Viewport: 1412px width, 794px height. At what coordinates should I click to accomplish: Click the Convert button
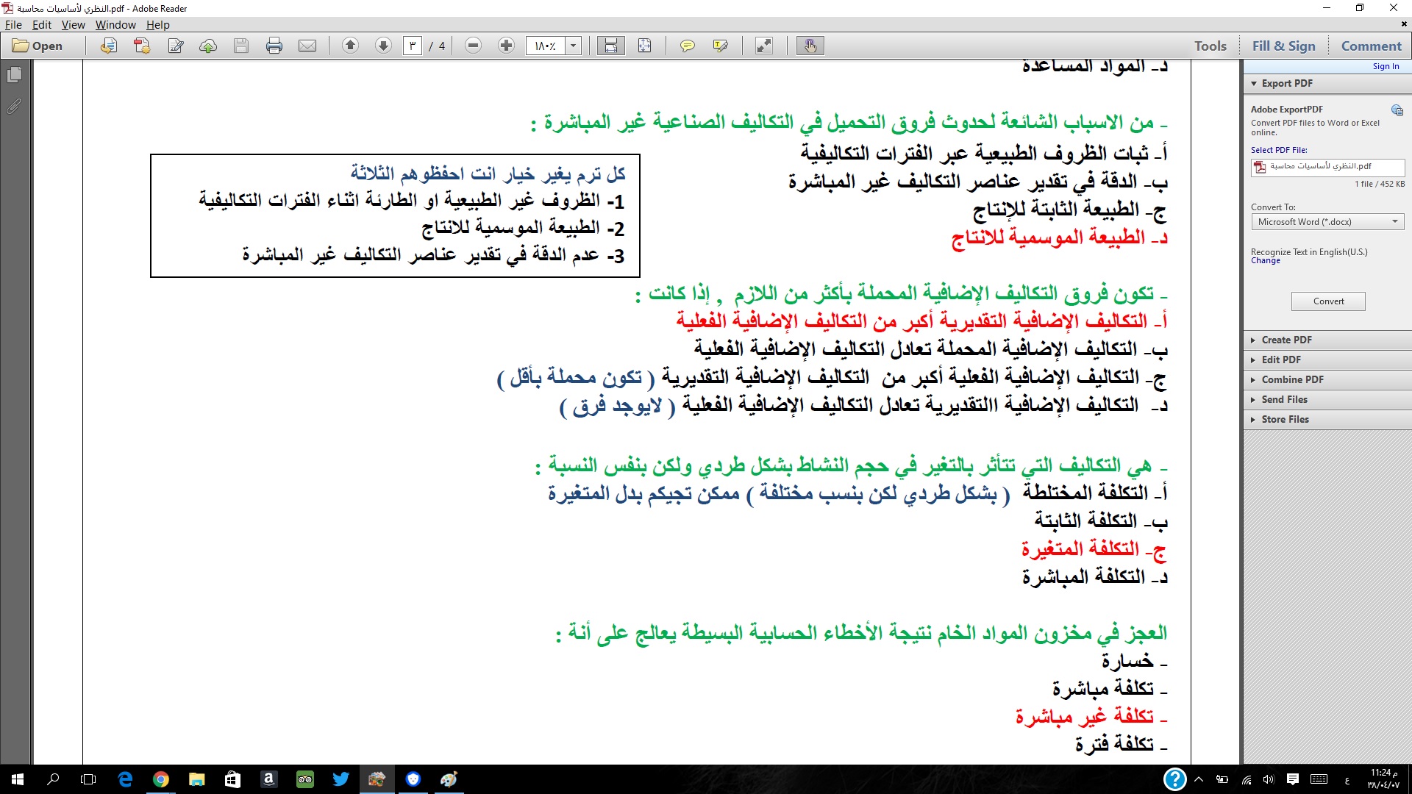pyautogui.click(x=1328, y=301)
